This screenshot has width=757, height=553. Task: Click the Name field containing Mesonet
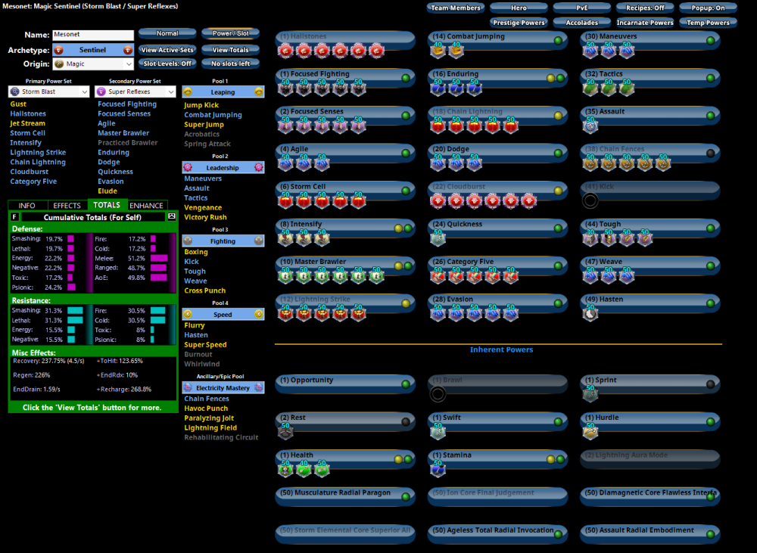point(92,35)
